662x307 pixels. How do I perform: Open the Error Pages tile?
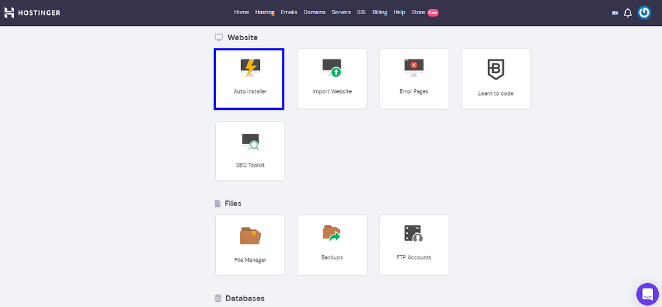[x=414, y=79]
